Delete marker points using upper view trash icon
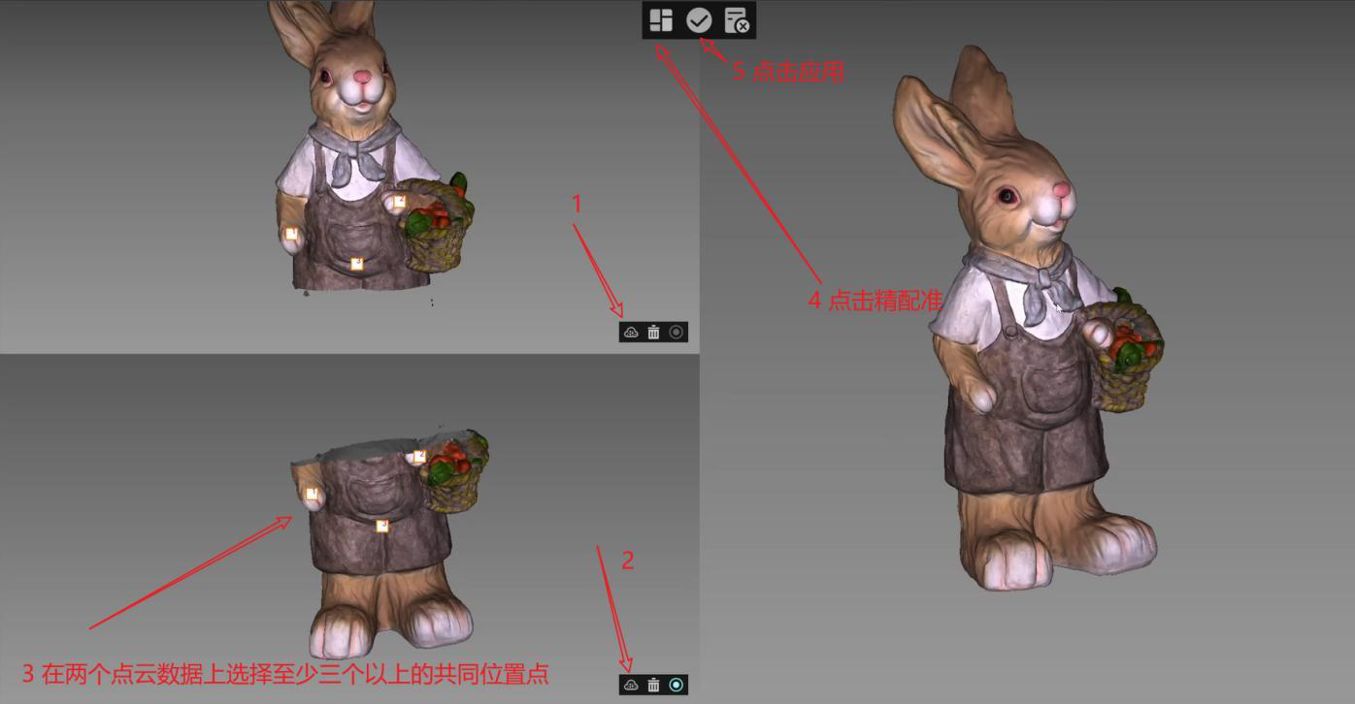 [653, 333]
